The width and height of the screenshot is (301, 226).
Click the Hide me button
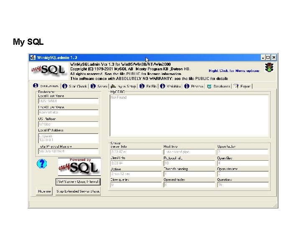pos(44,191)
